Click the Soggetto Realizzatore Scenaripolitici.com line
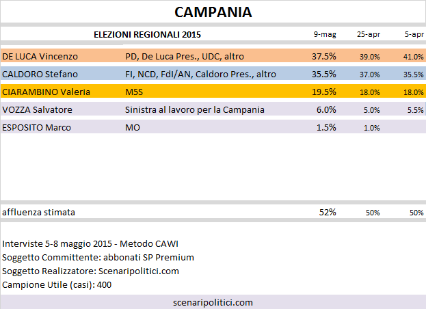This screenshot has height=309, width=426. [90, 271]
